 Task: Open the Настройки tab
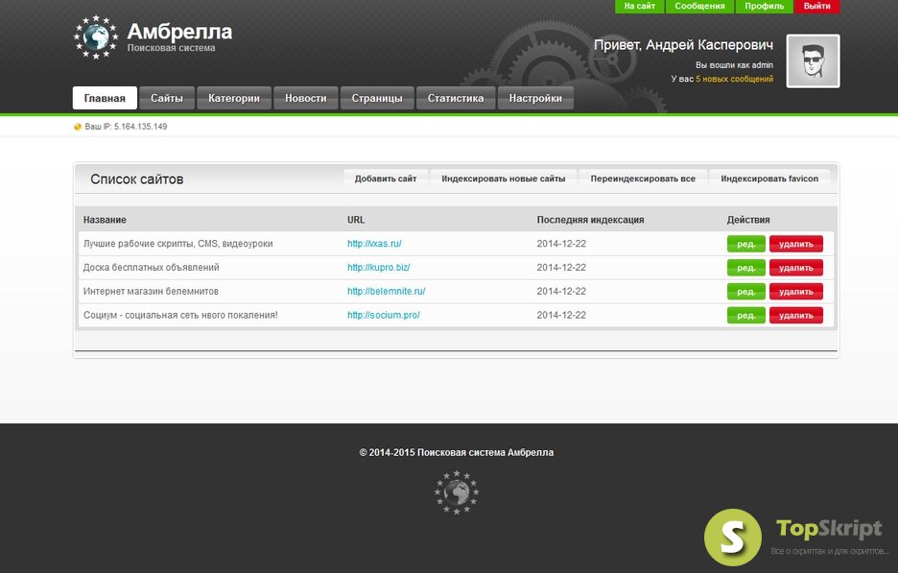[x=535, y=98]
